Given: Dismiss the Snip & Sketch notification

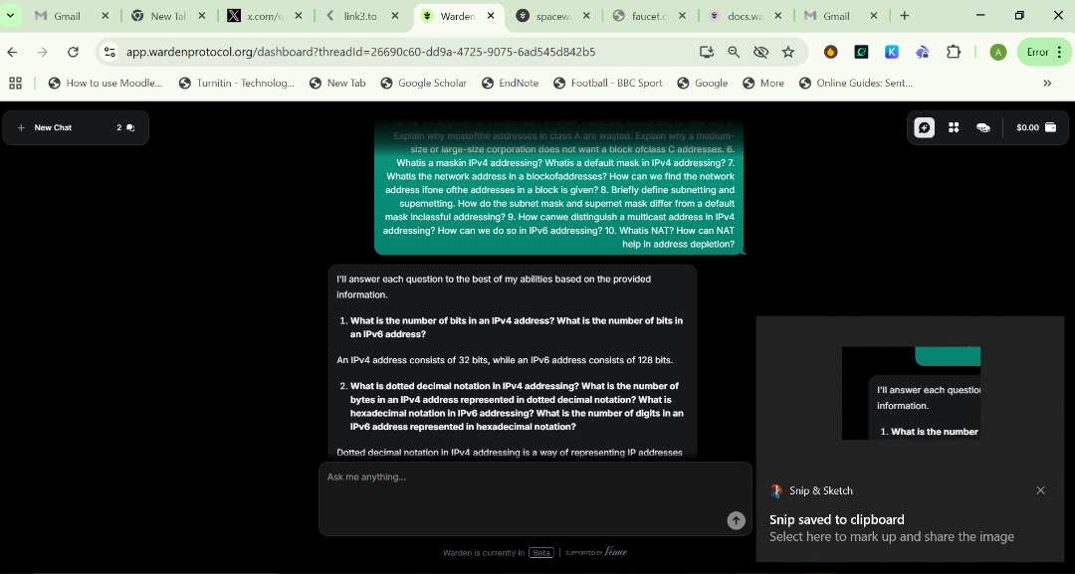Looking at the screenshot, I should [x=1041, y=490].
